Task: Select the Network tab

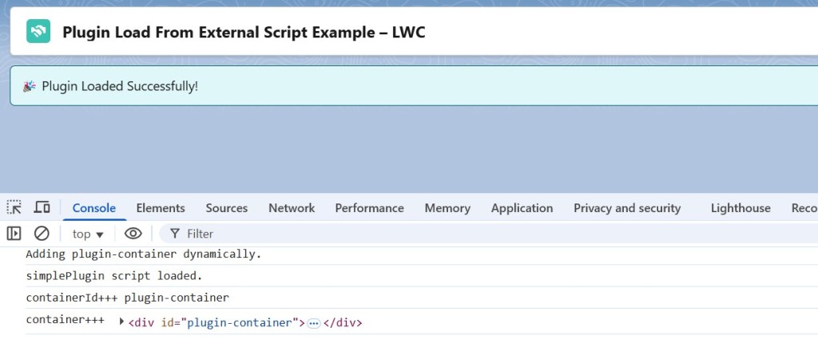Action: (292, 208)
